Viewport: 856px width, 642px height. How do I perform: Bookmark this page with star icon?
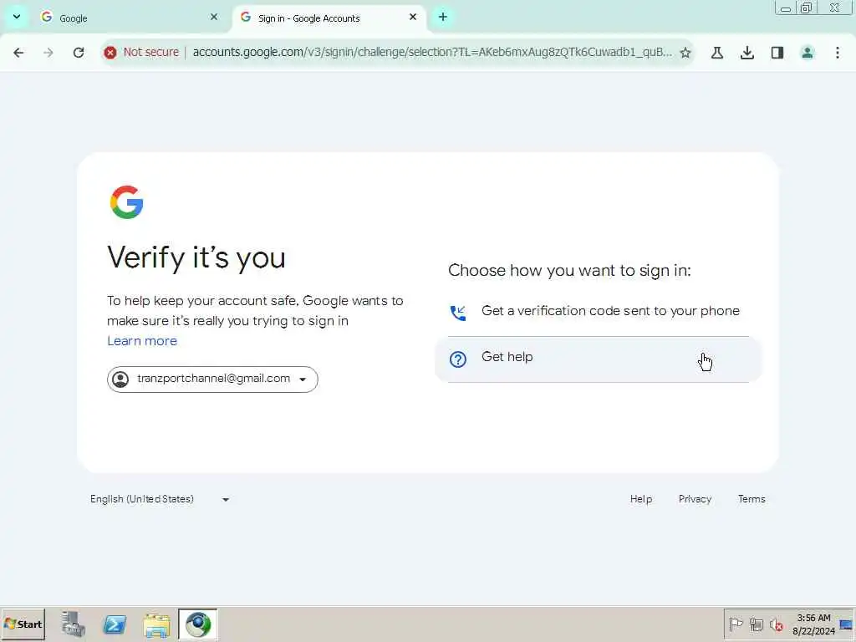685,53
